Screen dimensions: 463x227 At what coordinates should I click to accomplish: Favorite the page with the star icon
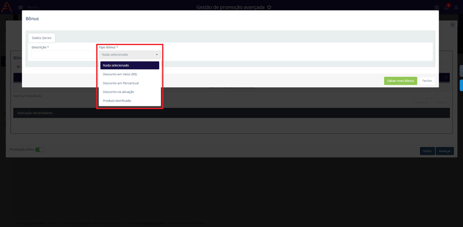pos(269,7)
